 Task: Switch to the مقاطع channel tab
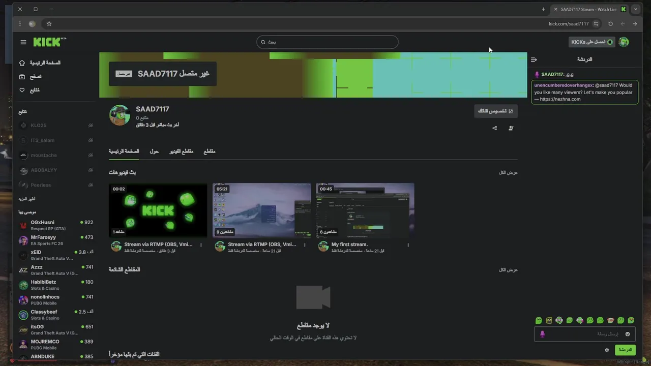[210, 151]
